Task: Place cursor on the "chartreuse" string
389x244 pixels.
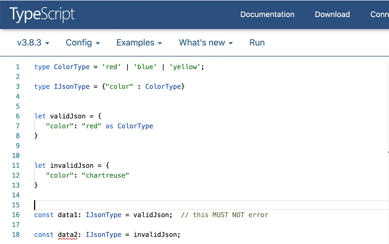Action: (x=105, y=175)
